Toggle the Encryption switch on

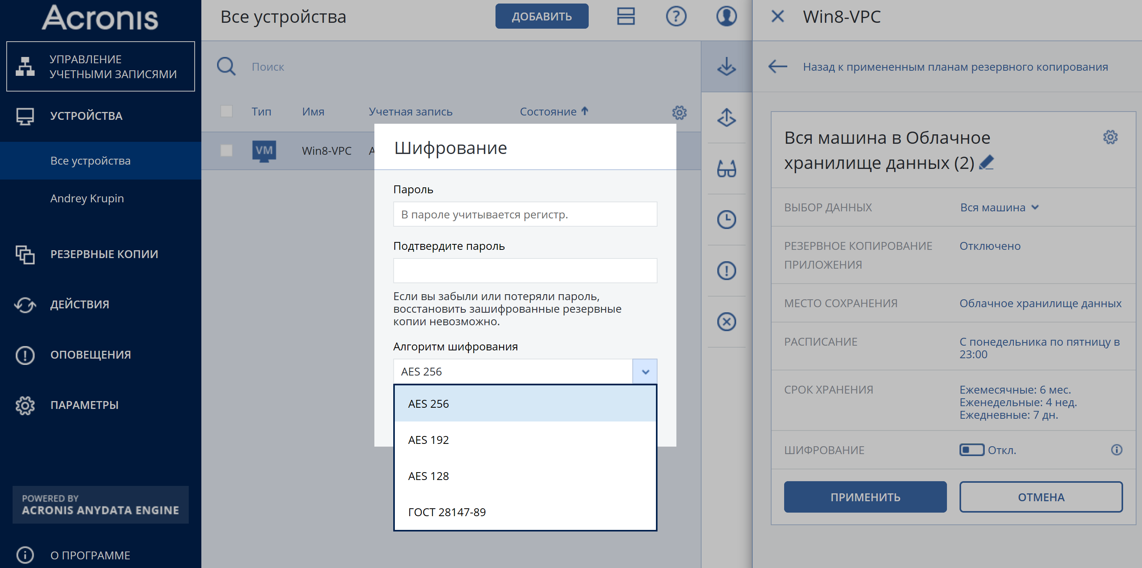tap(971, 450)
